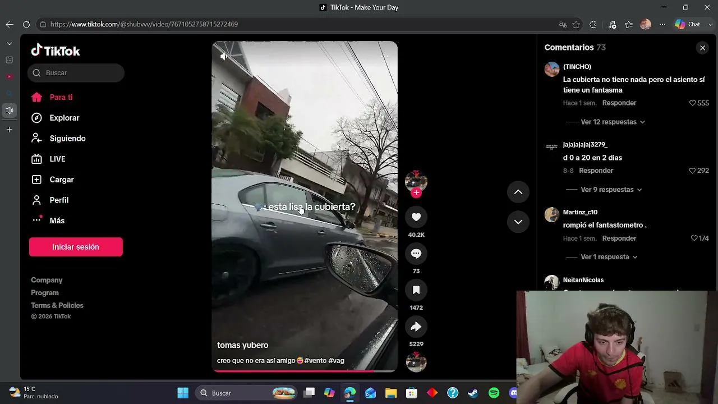Save the video with the bookmark icon
The width and height of the screenshot is (718, 404).
416,290
